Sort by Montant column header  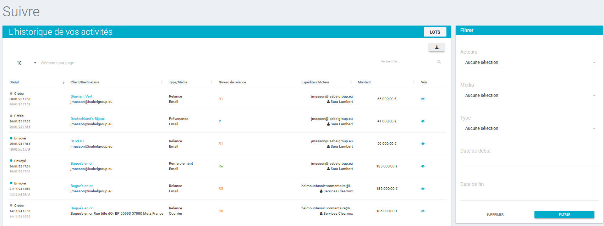(x=364, y=82)
